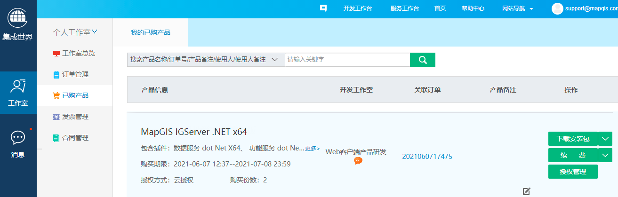This screenshot has width=618, height=197.
Task: Select the 工作室 sidebar icon
Action: (x=18, y=86)
